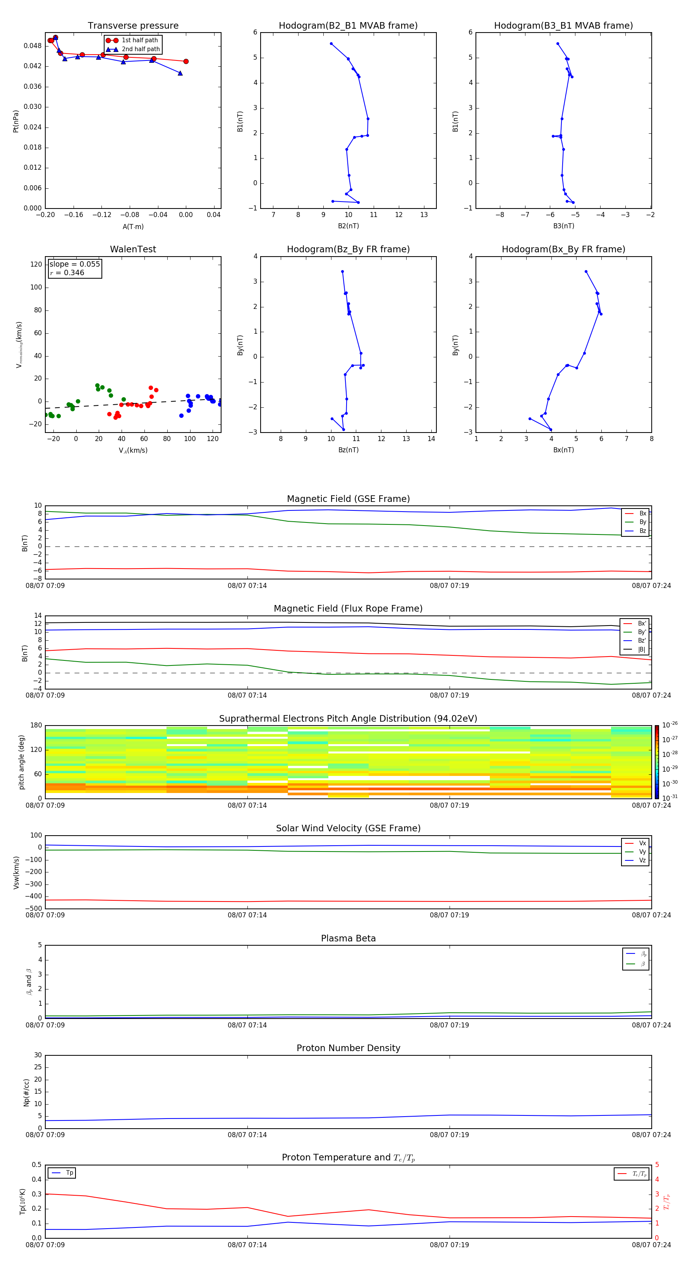
Task: Click the 'Magnetic Field (Flux Rope Frame)' title
Action: [348, 609]
